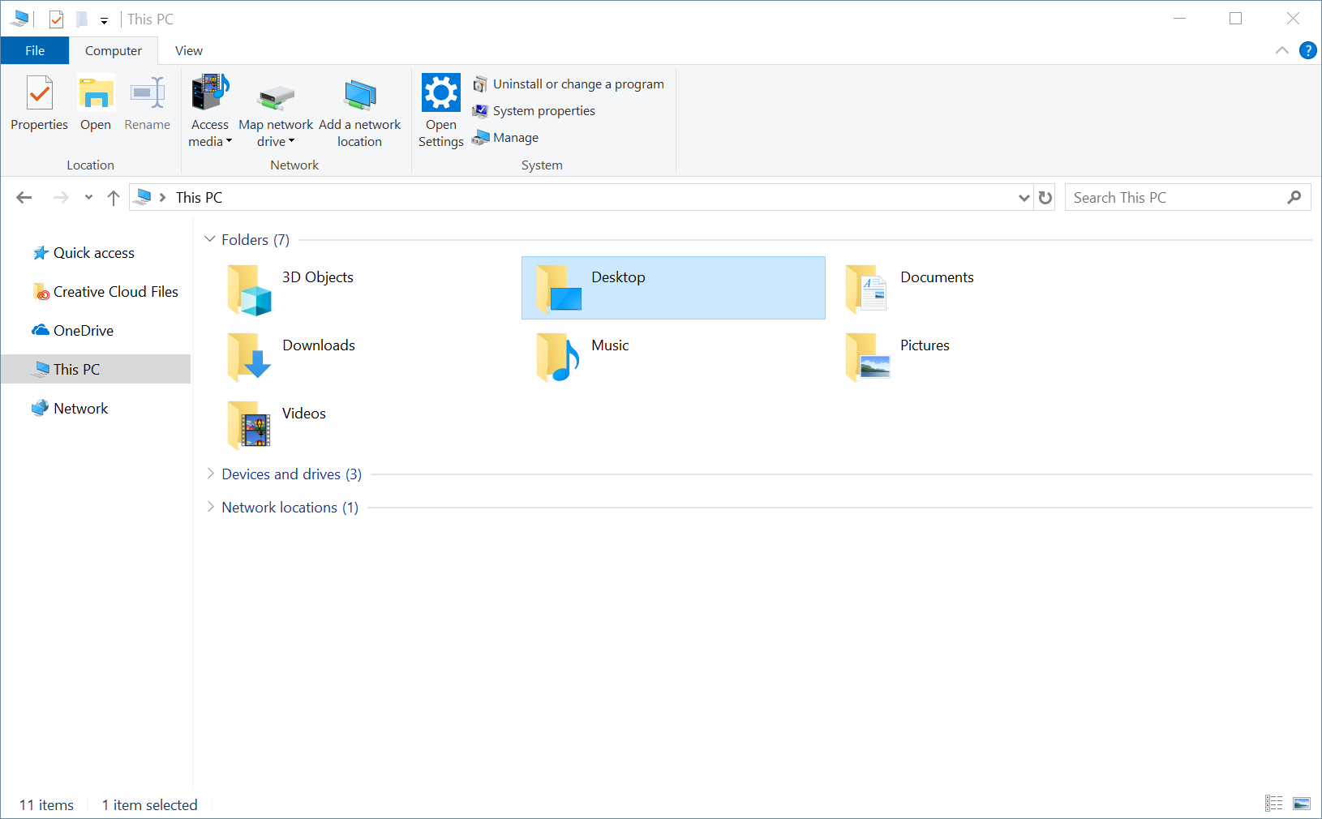Expand the Network locations section

tap(209, 507)
